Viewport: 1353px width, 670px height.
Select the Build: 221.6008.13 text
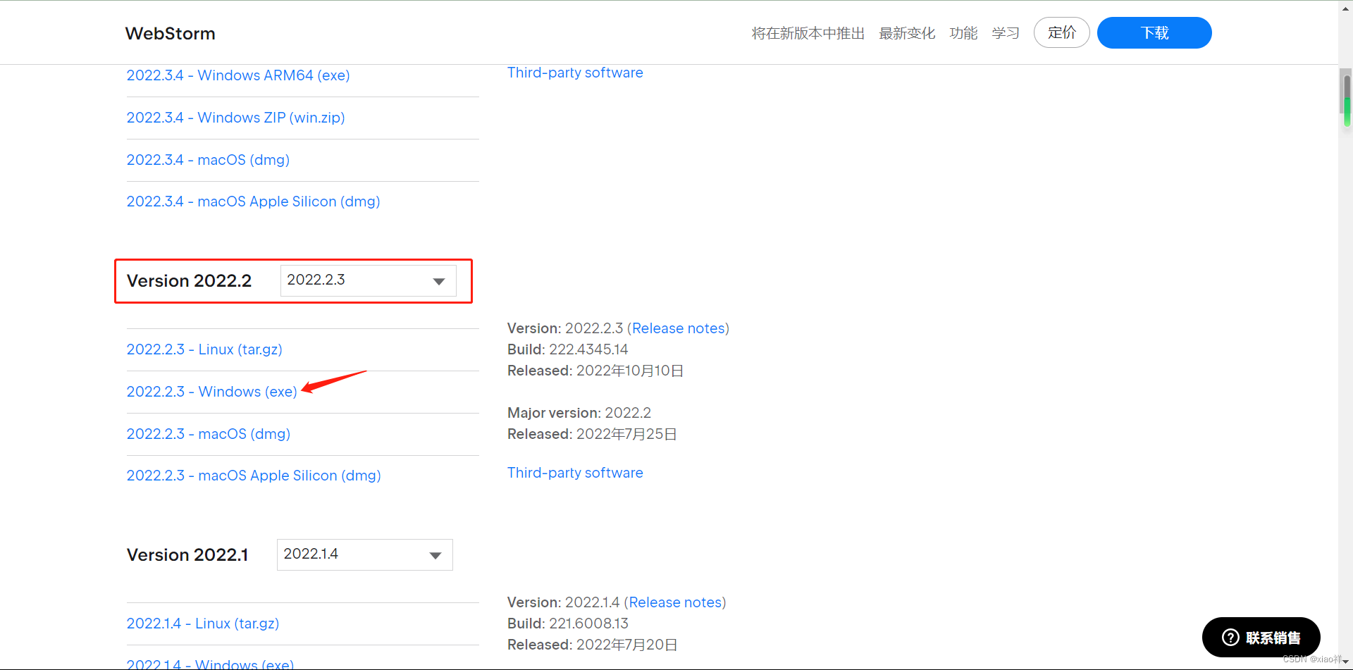point(567,624)
